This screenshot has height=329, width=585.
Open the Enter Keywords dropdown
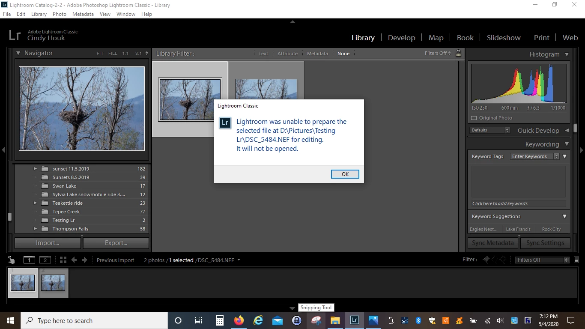click(x=535, y=156)
